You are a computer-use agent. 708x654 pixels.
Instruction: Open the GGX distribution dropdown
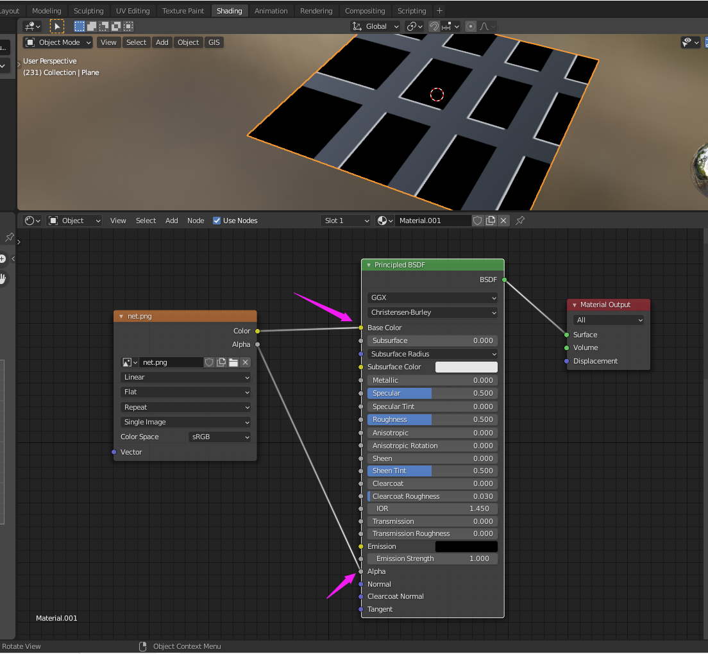[x=433, y=298]
